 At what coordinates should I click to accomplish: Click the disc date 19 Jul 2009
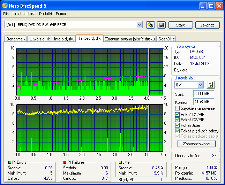200,64
